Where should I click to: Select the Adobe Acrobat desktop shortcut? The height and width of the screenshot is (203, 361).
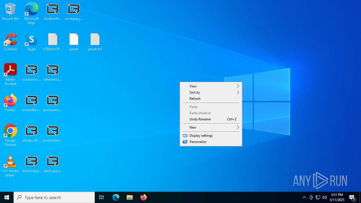coord(10,74)
